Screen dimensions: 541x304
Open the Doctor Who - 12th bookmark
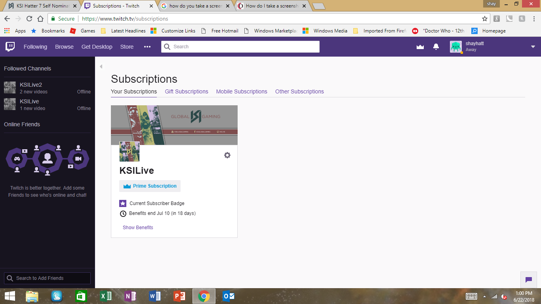(438, 31)
